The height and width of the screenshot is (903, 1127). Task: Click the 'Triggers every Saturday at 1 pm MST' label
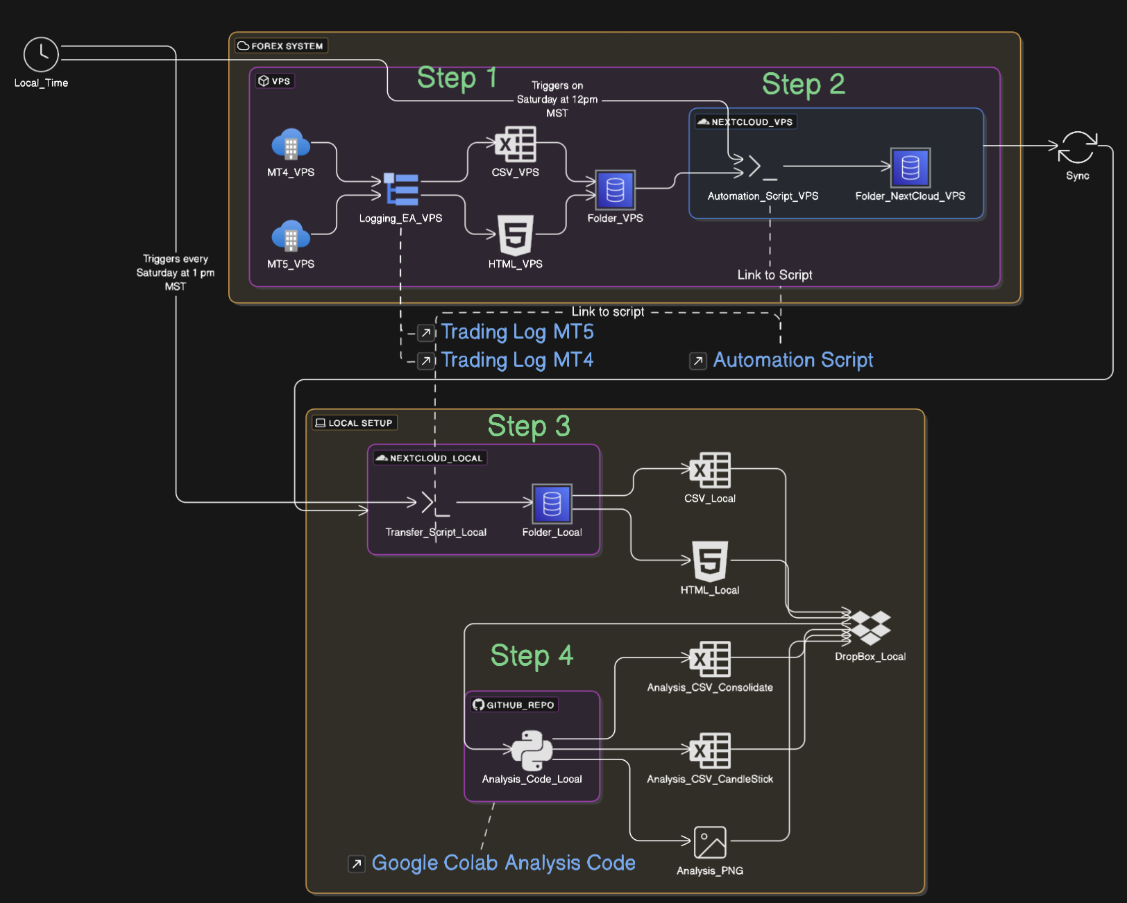(176, 273)
